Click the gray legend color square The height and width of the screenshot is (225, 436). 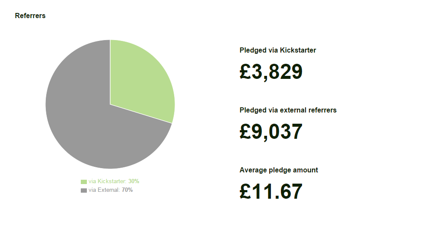[x=84, y=191]
